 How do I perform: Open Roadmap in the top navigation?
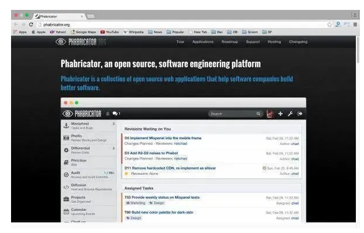230,42
